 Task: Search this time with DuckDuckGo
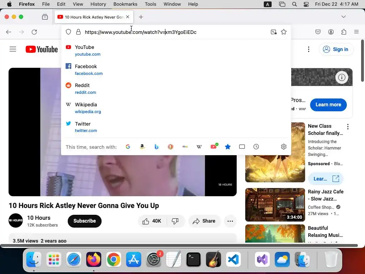coord(171,147)
